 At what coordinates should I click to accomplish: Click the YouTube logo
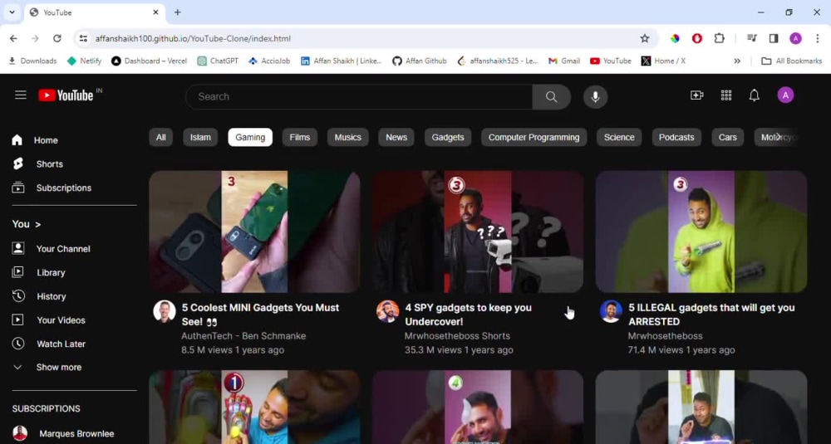coord(66,95)
